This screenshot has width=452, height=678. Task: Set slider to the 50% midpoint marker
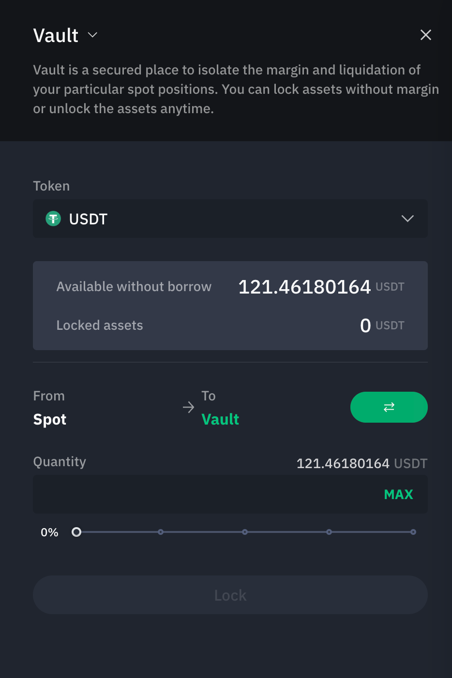pyautogui.click(x=245, y=532)
